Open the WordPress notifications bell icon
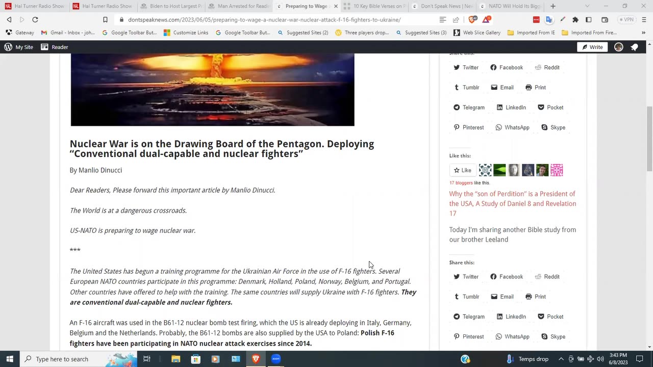Image resolution: width=653 pixels, height=367 pixels. point(634,47)
